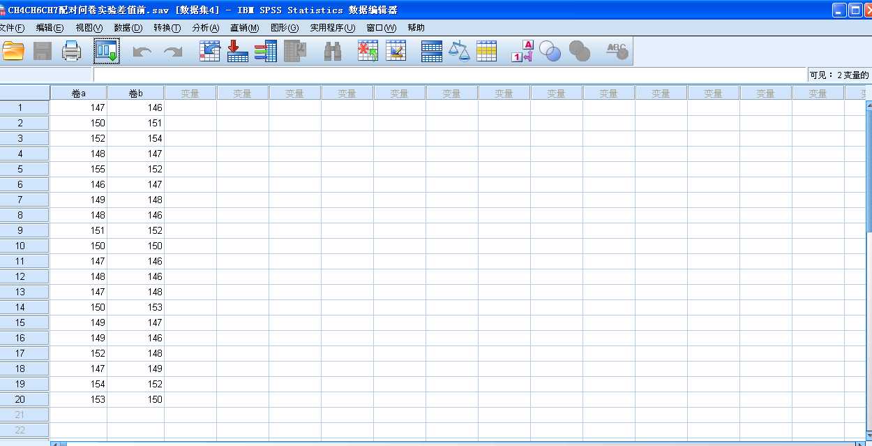
Task: Click 卷b cell 150 in row 10
Action: (135, 246)
